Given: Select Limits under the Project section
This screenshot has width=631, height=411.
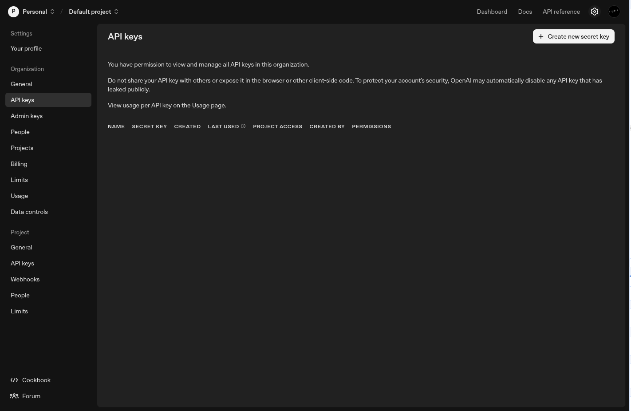Looking at the screenshot, I should click(48, 311).
